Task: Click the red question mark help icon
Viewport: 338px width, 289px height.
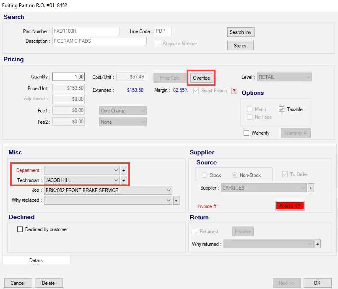Action: click(234, 91)
